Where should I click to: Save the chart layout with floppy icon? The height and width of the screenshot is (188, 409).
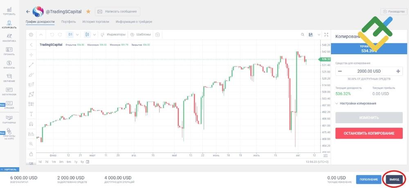pyautogui.click(x=310, y=35)
